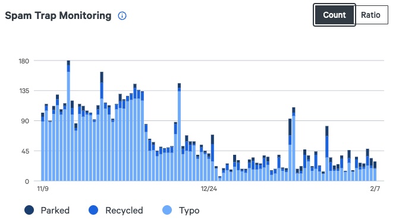399x223 pixels.
Task: Toggle the Parked legend dot
Action: [x=29, y=210]
